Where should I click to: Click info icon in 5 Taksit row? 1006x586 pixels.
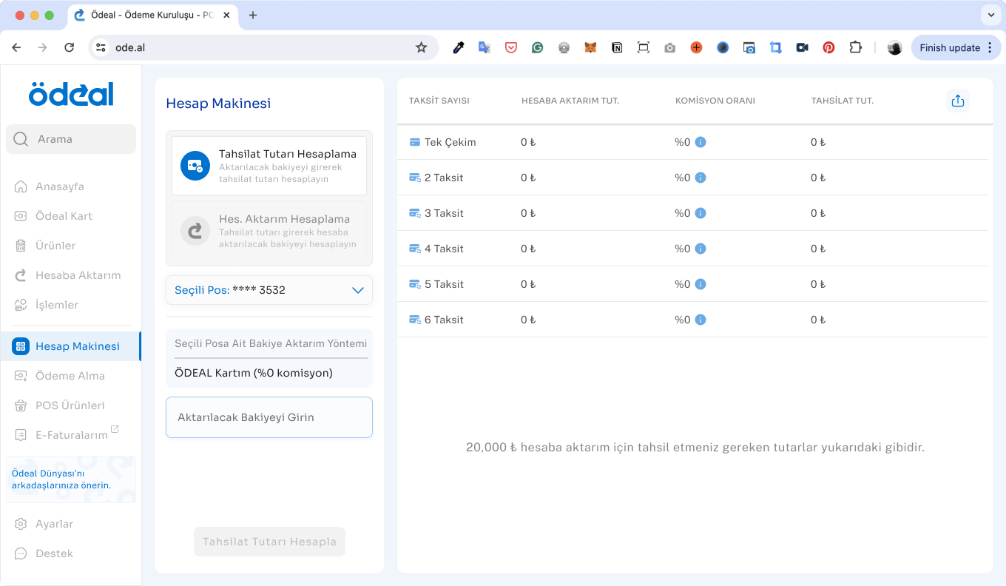point(701,284)
